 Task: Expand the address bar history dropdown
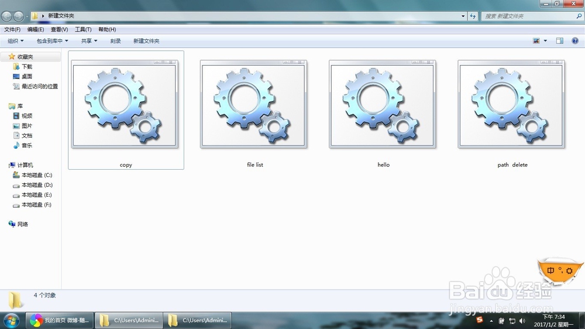click(463, 16)
